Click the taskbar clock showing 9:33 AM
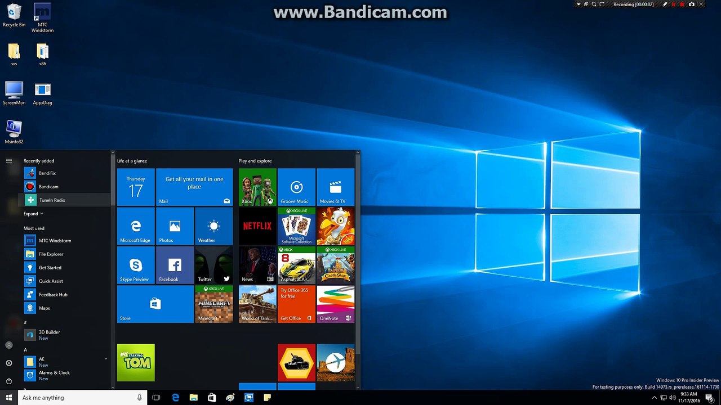 click(688, 398)
